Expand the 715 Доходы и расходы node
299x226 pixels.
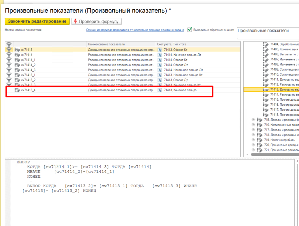click(253, 120)
